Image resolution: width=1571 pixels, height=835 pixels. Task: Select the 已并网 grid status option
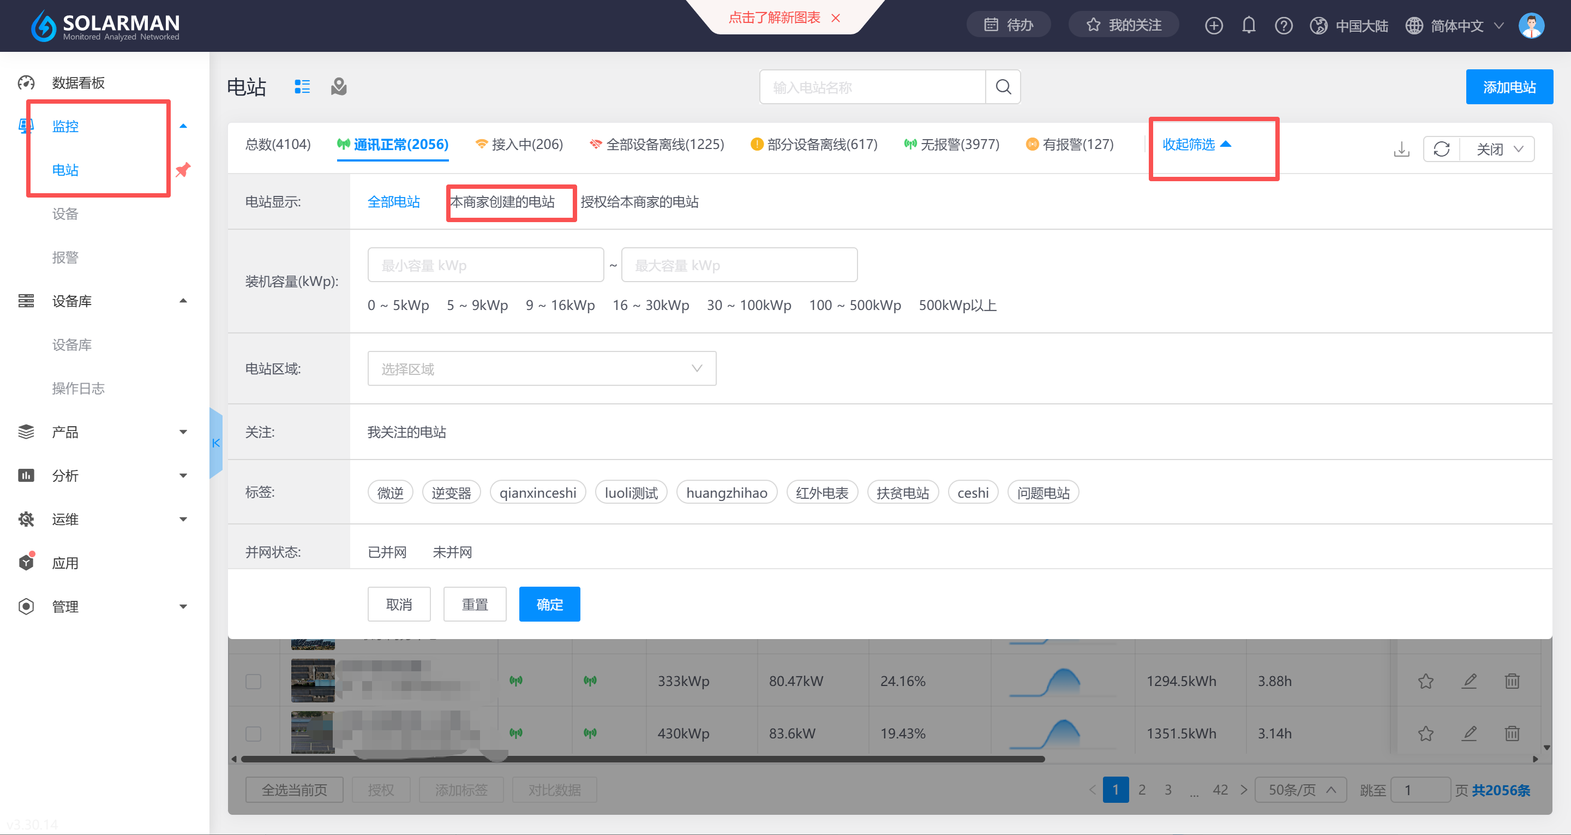click(x=387, y=552)
